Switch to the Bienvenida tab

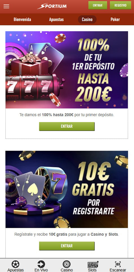22,20
